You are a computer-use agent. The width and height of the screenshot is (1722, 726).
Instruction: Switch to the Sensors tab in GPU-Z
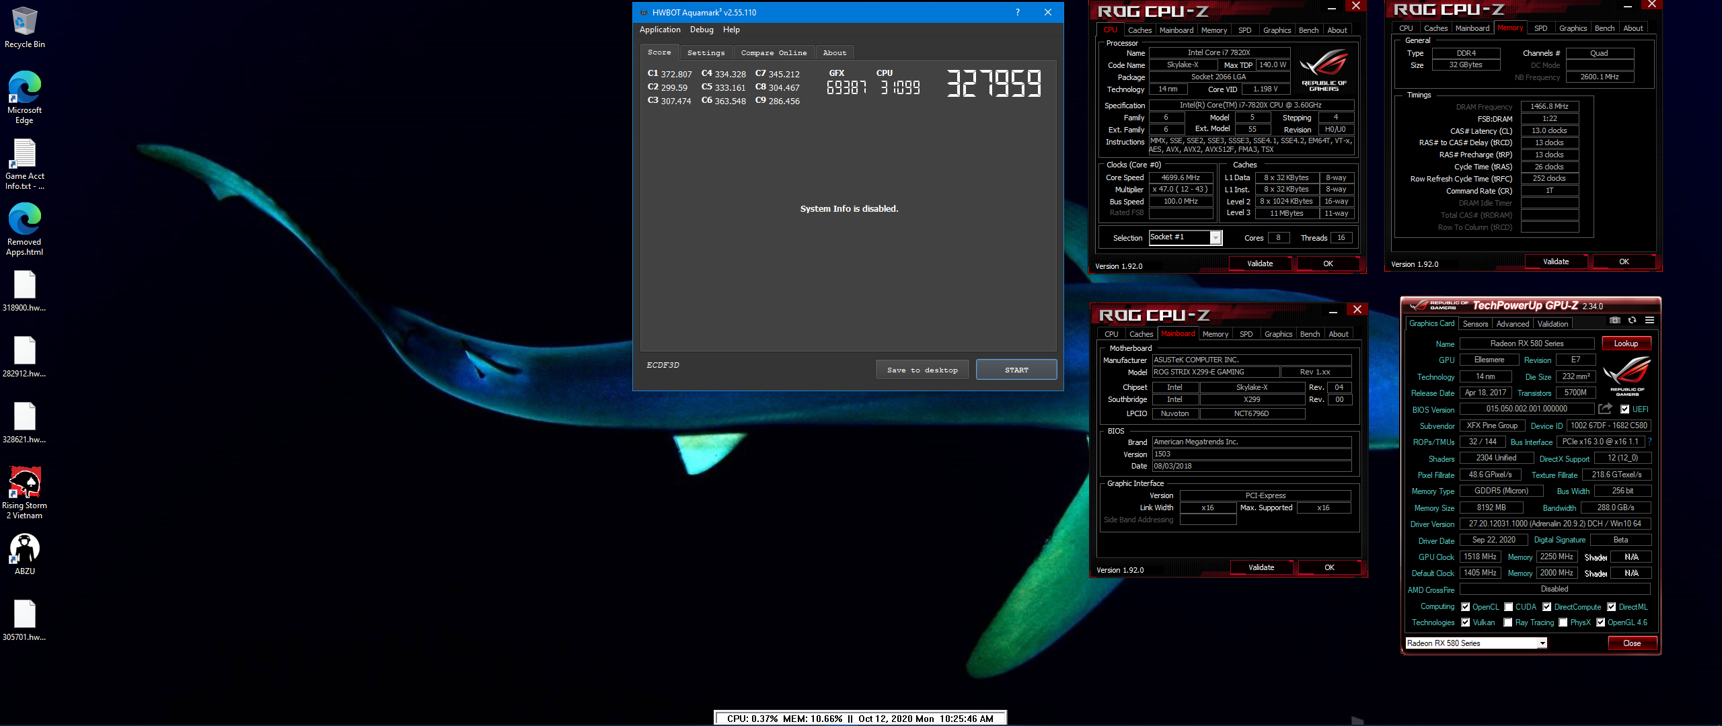(1475, 323)
